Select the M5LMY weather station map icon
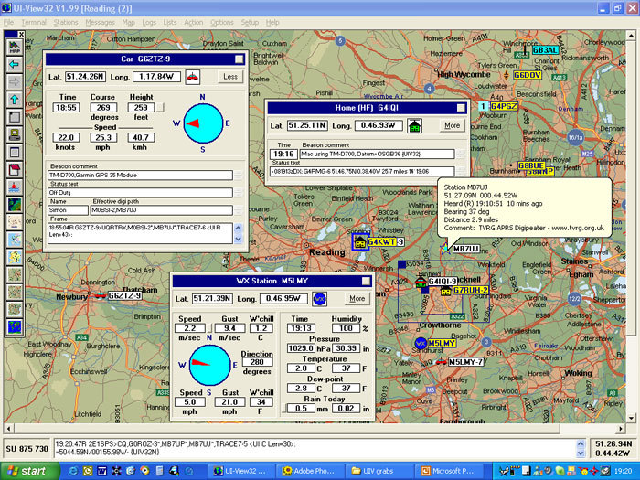640x480 pixels. (421, 343)
